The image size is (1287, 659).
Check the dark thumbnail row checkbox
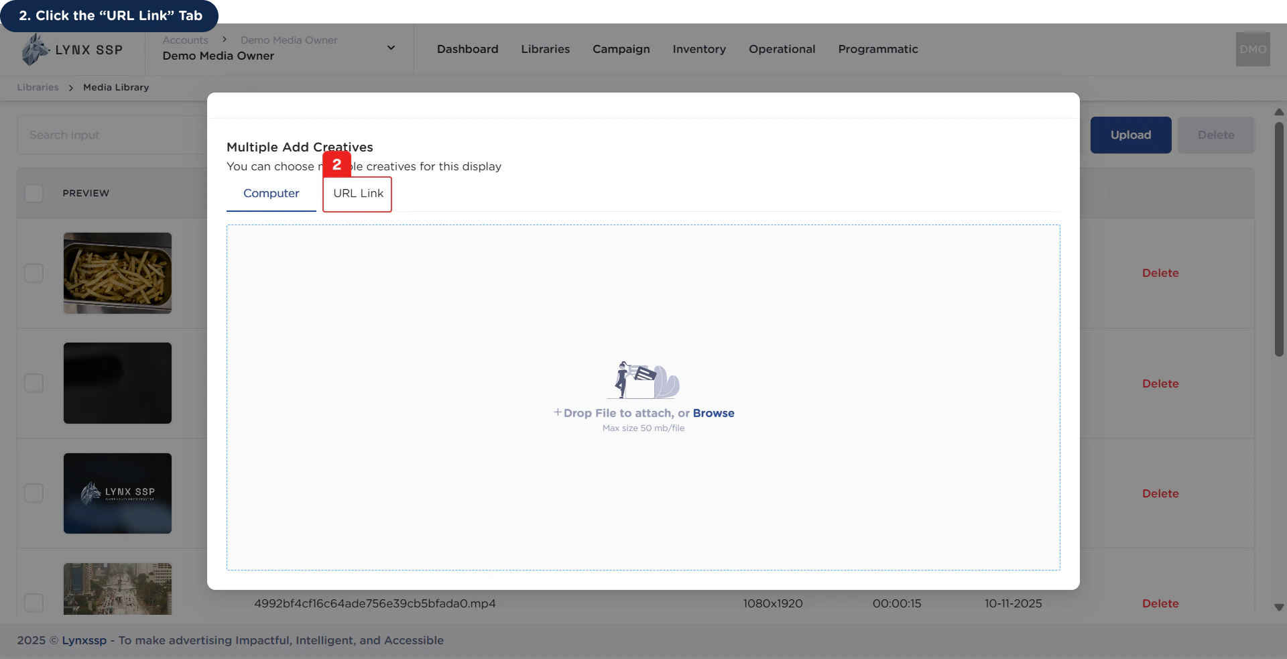34,383
